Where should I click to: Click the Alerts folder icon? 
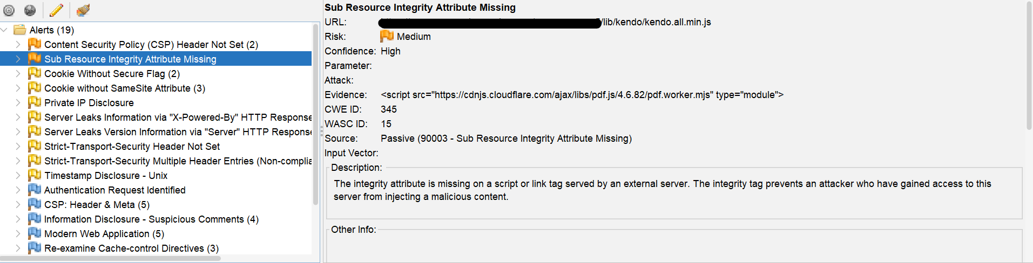tap(20, 30)
